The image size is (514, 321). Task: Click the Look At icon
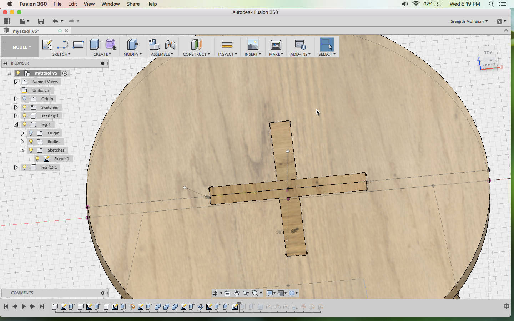[x=227, y=293]
